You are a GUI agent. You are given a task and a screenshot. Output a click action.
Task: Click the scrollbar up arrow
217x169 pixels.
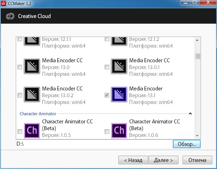197,40
